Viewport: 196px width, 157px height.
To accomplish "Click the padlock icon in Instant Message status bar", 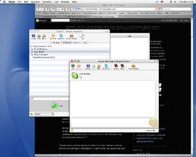I will pyautogui.click(x=72, y=130).
